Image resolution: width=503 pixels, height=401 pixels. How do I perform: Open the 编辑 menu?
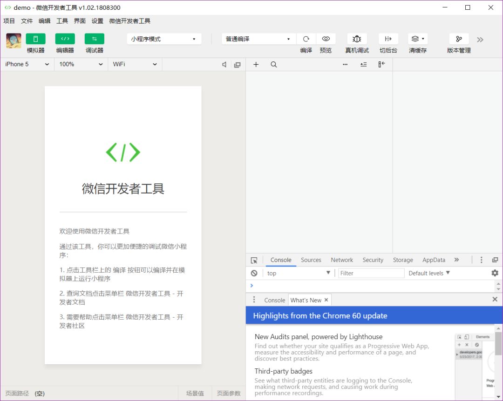tap(44, 21)
